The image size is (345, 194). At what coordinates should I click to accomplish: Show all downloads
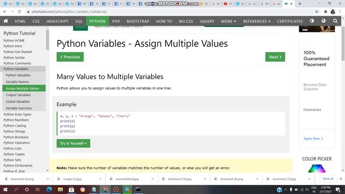click(x=328, y=179)
